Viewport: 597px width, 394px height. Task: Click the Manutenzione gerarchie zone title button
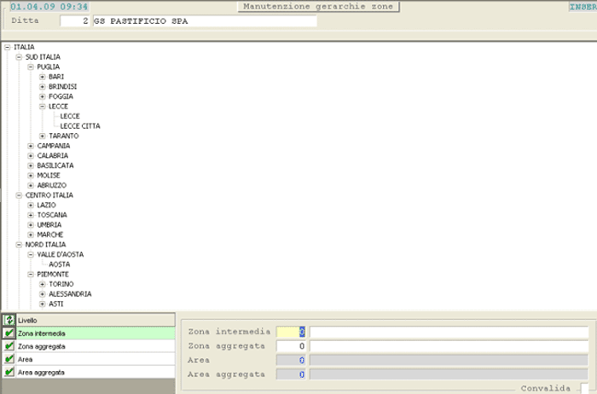click(317, 7)
